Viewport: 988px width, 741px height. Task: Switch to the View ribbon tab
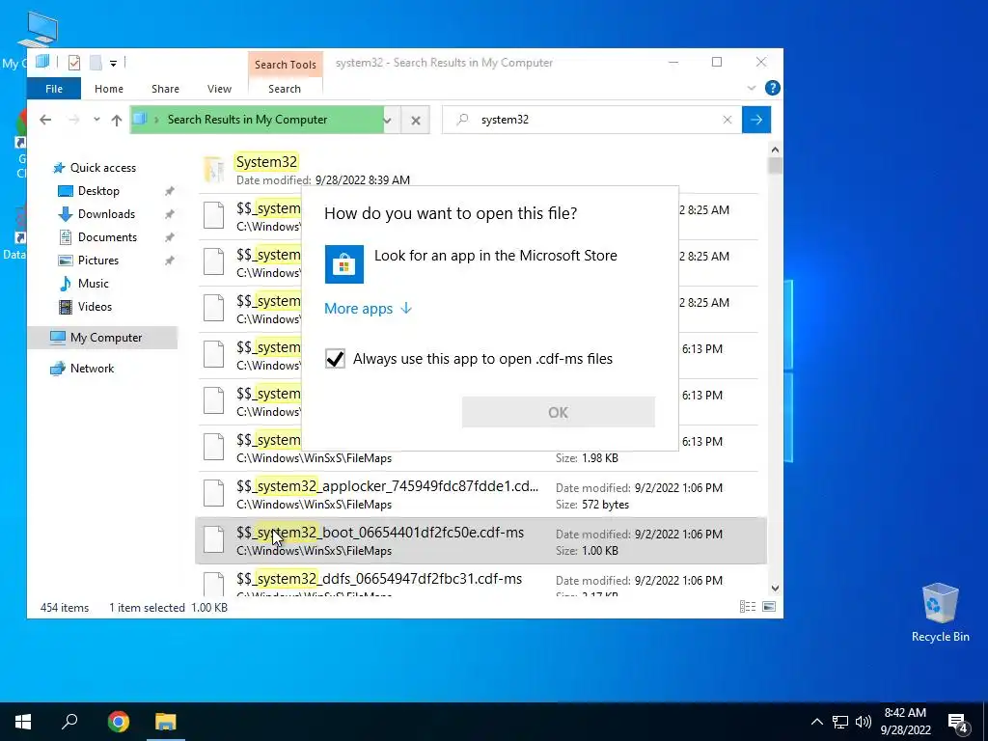coord(219,89)
